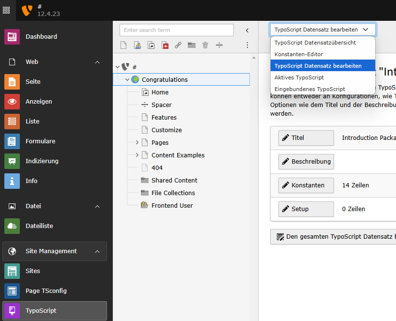Screen dimensions: 396x321
Task: Focus the page tree search field
Action: pos(177,30)
